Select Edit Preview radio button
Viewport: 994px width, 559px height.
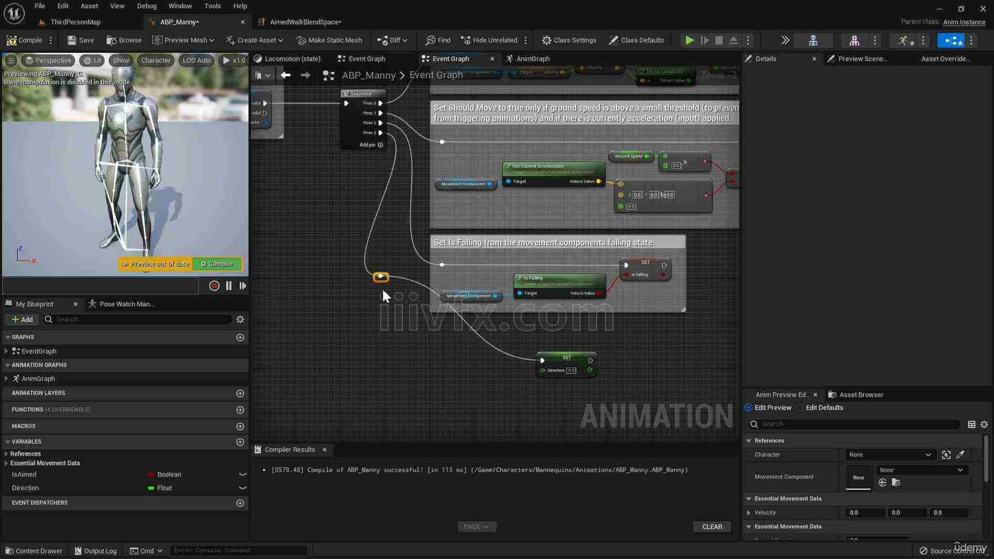[748, 408]
